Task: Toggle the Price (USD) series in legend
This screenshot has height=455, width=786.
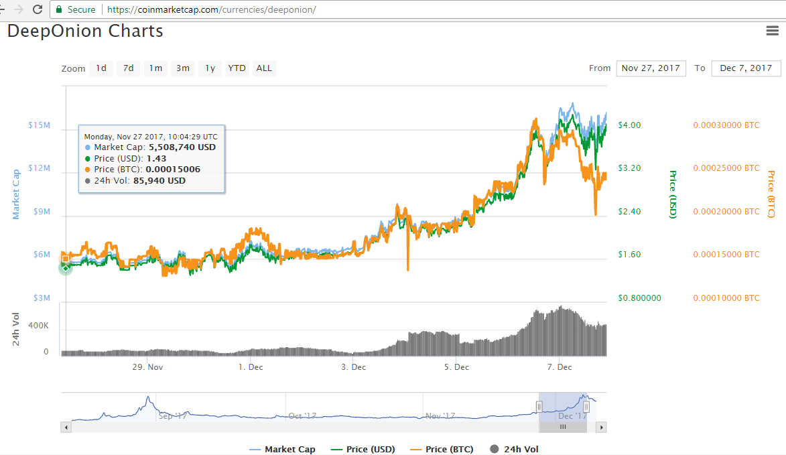Action: tap(363, 449)
